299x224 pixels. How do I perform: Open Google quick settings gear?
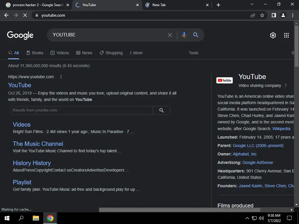tap(273, 35)
